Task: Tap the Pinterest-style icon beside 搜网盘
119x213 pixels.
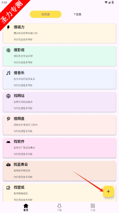Action: [8, 119]
